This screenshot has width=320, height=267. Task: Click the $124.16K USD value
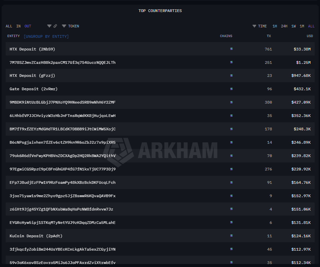pyautogui.click(x=301, y=236)
